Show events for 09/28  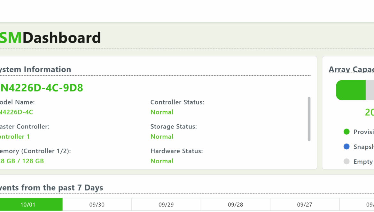coord(236,205)
